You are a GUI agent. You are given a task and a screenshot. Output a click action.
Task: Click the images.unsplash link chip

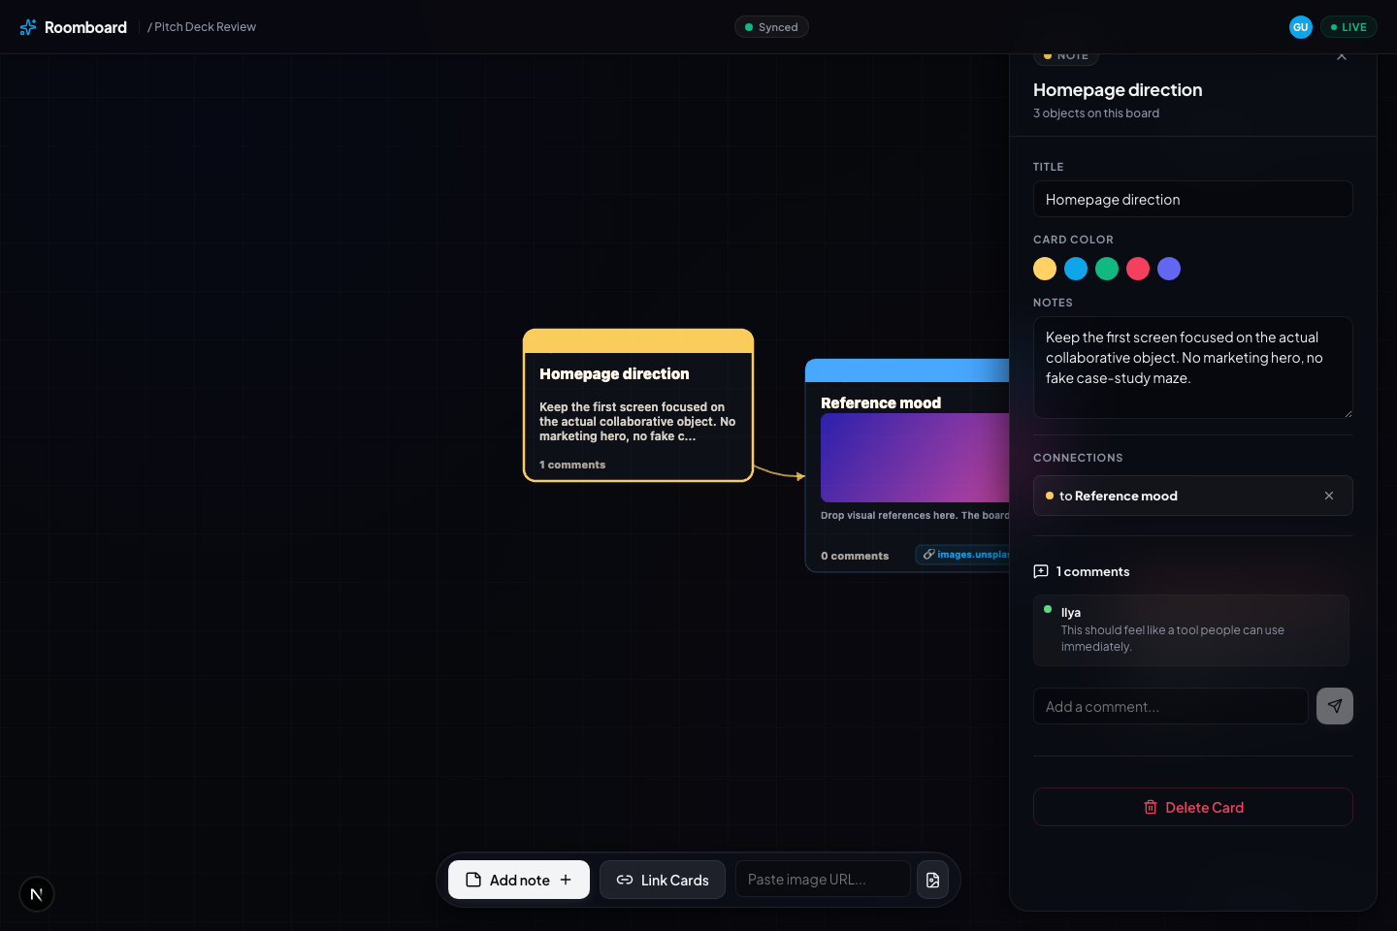[962, 555]
